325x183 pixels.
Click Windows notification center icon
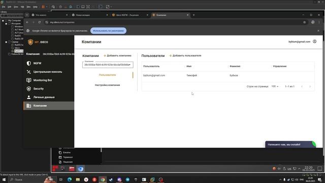click(x=319, y=179)
